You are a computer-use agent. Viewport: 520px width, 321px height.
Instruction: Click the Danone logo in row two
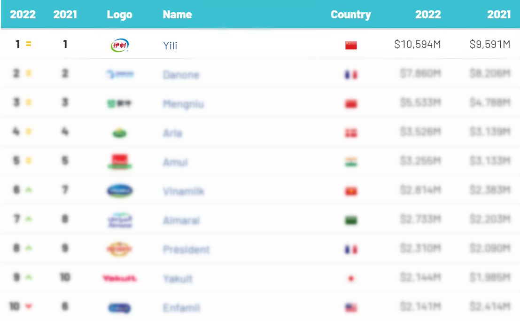pyautogui.click(x=119, y=74)
